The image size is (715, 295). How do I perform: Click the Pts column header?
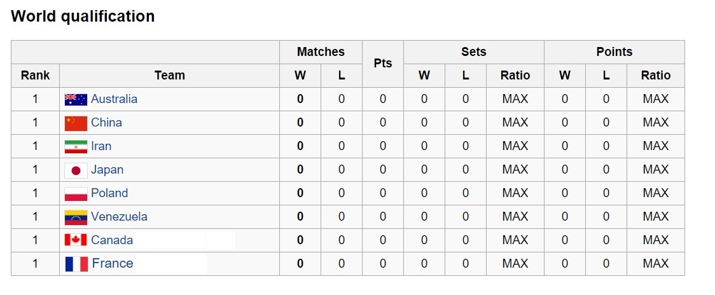pyautogui.click(x=383, y=64)
